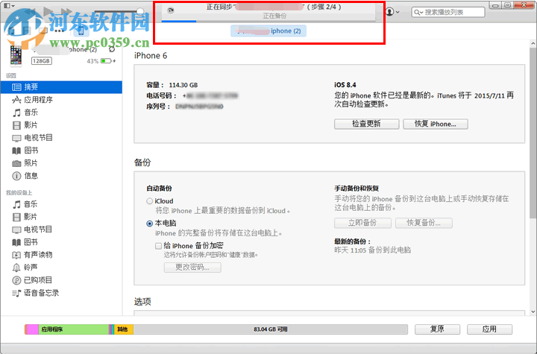Click the 128GB capacity badge

[x=42, y=61]
